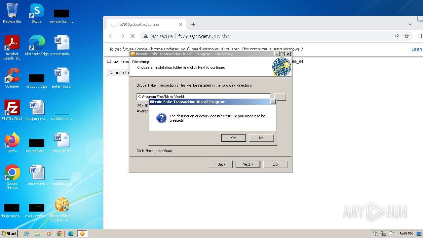
Task: Select weddeal.png desktop file
Action: point(61,178)
